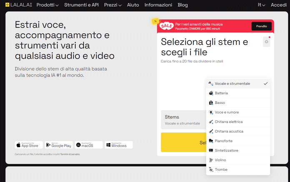Click 'Pacchetto D'AMORE per 650 minuti' text
Image resolution: width=290 pixels, height=182 pixels.
197,29
